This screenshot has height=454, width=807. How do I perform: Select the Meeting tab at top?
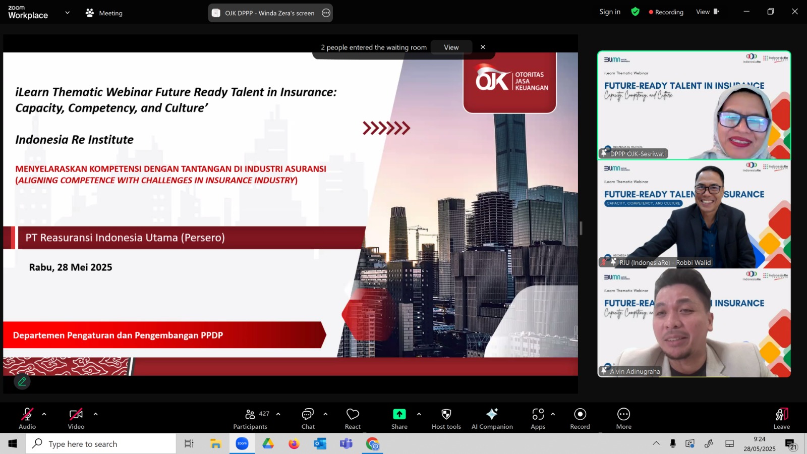tap(104, 13)
